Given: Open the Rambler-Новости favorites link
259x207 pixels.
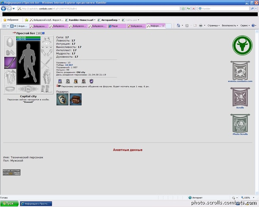Looking at the screenshot, I should [79, 20].
